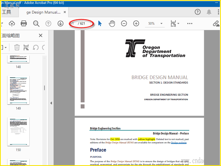Close the Bridge Design Manual tab
Image resolution: width=221 pixels, height=166 pixels.
[x=65, y=12]
